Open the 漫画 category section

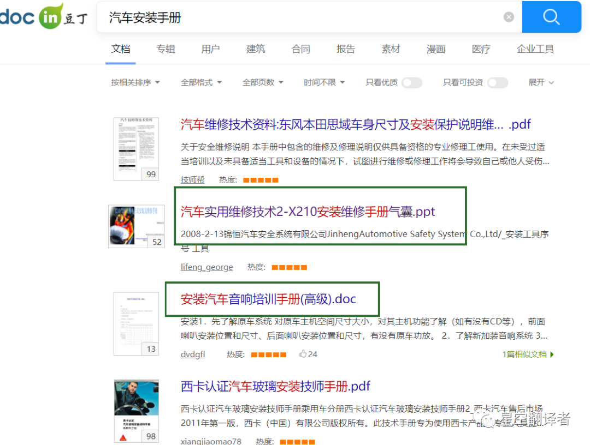click(435, 49)
